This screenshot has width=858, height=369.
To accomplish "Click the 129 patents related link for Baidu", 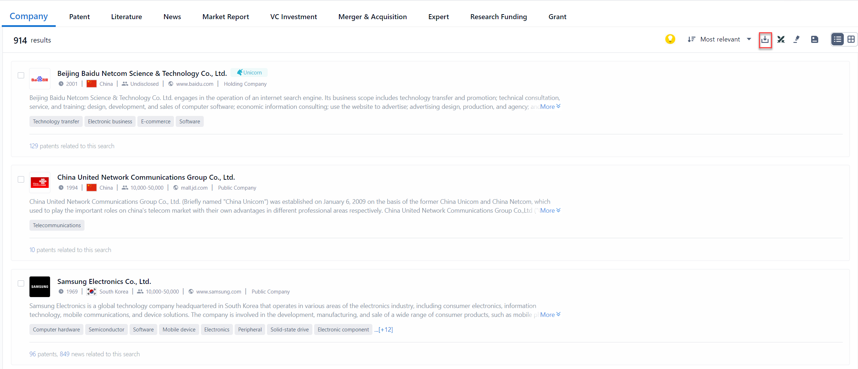I will point(71,146).
